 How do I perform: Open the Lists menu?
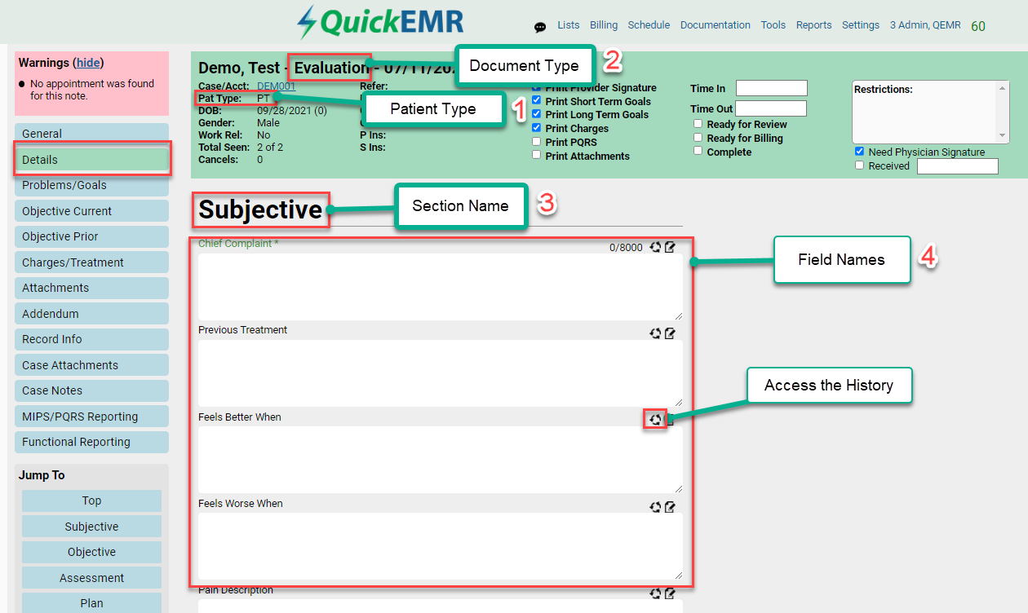(569, 25)
